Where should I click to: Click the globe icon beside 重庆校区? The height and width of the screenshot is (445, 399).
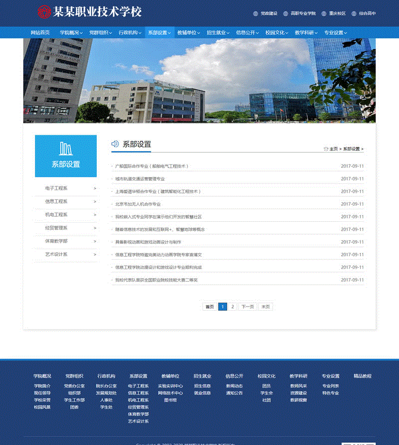click(324, 14)
